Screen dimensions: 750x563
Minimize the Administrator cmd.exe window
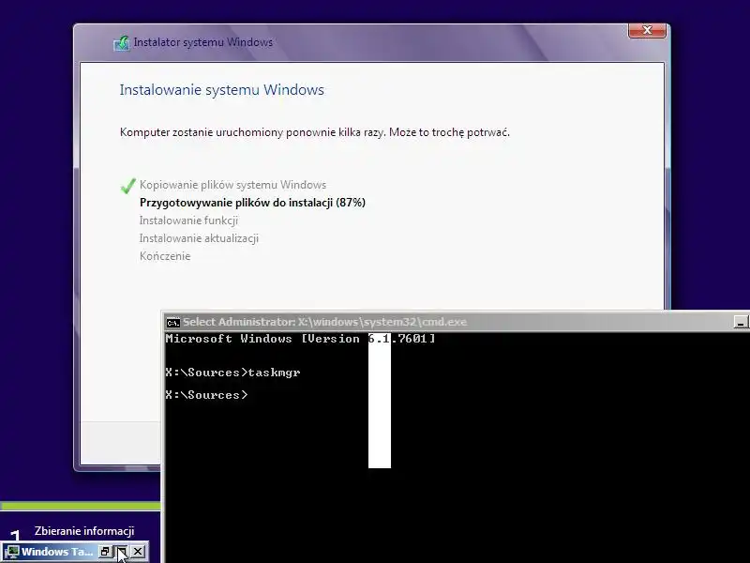(741, 322)
